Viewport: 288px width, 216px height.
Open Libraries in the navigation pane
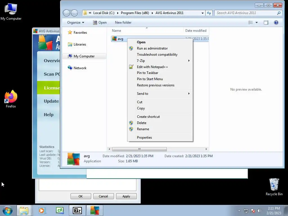pyautogui.click(x=80, y=44)
